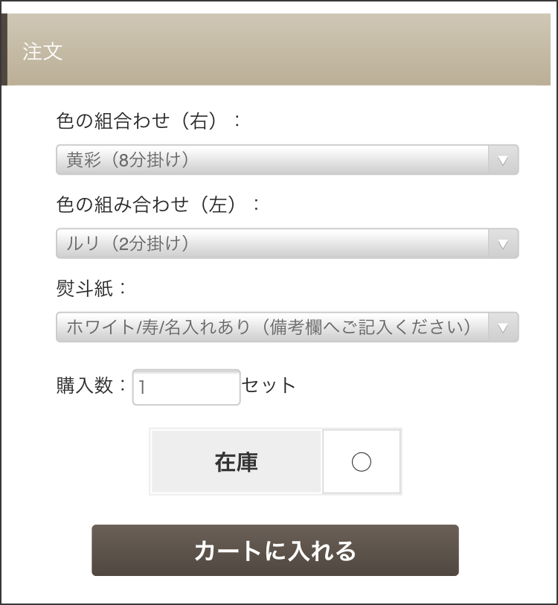Click the 色の組合わせ（右）label

(149, 121)
